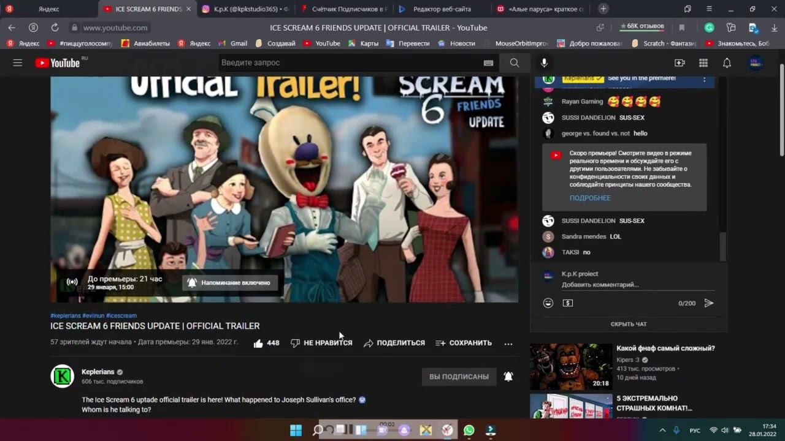Viewport: 785px width, 441px height.
Task: Click the page vertical scrollbar thumb
Action: click(x=782, y=110)
